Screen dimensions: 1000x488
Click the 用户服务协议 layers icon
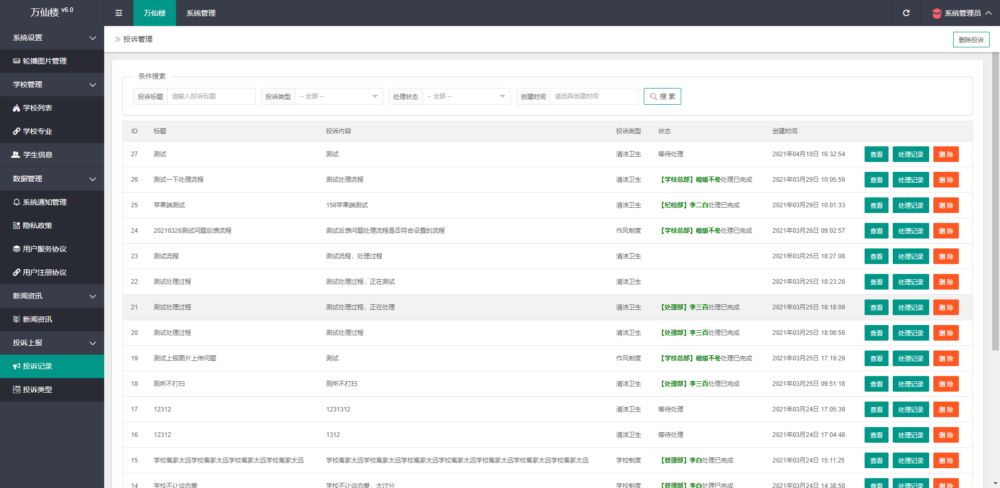point(17,249)
